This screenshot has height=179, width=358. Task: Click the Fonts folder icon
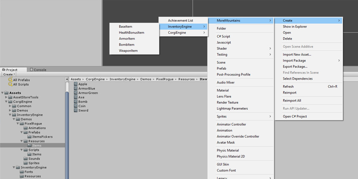[22, 172]
